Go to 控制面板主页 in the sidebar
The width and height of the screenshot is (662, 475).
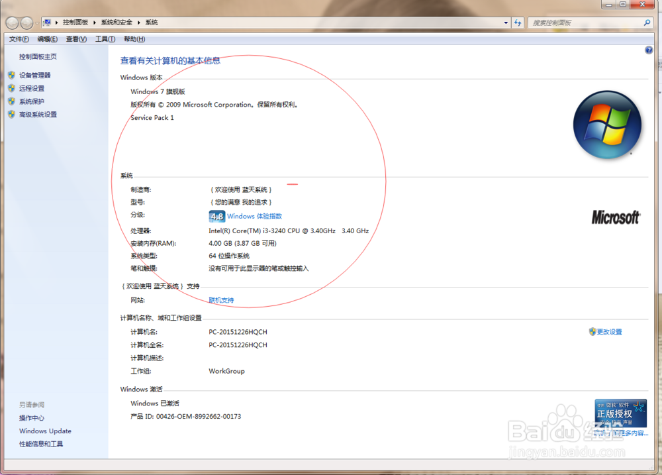[38, 56]
